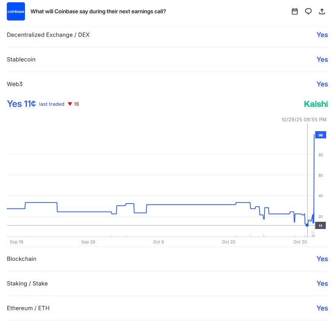The height and width of the screenshot is (323, 336).
Task: Click the 99 price label on chart
Action: (320, 135)
